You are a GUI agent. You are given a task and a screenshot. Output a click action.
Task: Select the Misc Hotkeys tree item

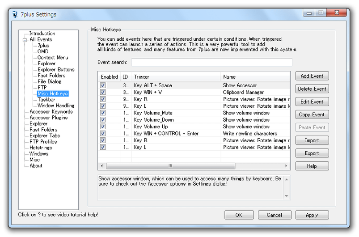click(x=53, y=93)
